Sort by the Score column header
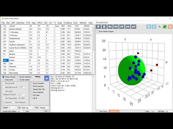Screen dimensions: 173x129 pyautogui.click(x=57, y=26)
